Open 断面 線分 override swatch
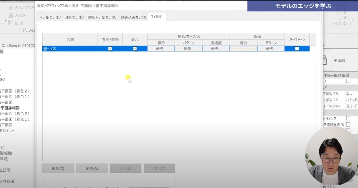Image resolution: width=358 pixels, height=188 pixels. coord(243,49)
